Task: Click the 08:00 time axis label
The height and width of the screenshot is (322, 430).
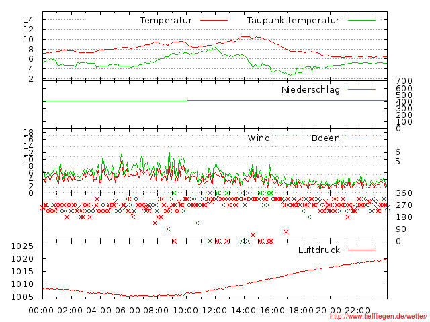Action: tap(156, 311)
